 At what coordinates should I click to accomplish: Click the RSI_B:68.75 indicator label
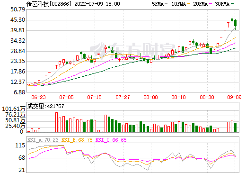[x=77, y=140]
